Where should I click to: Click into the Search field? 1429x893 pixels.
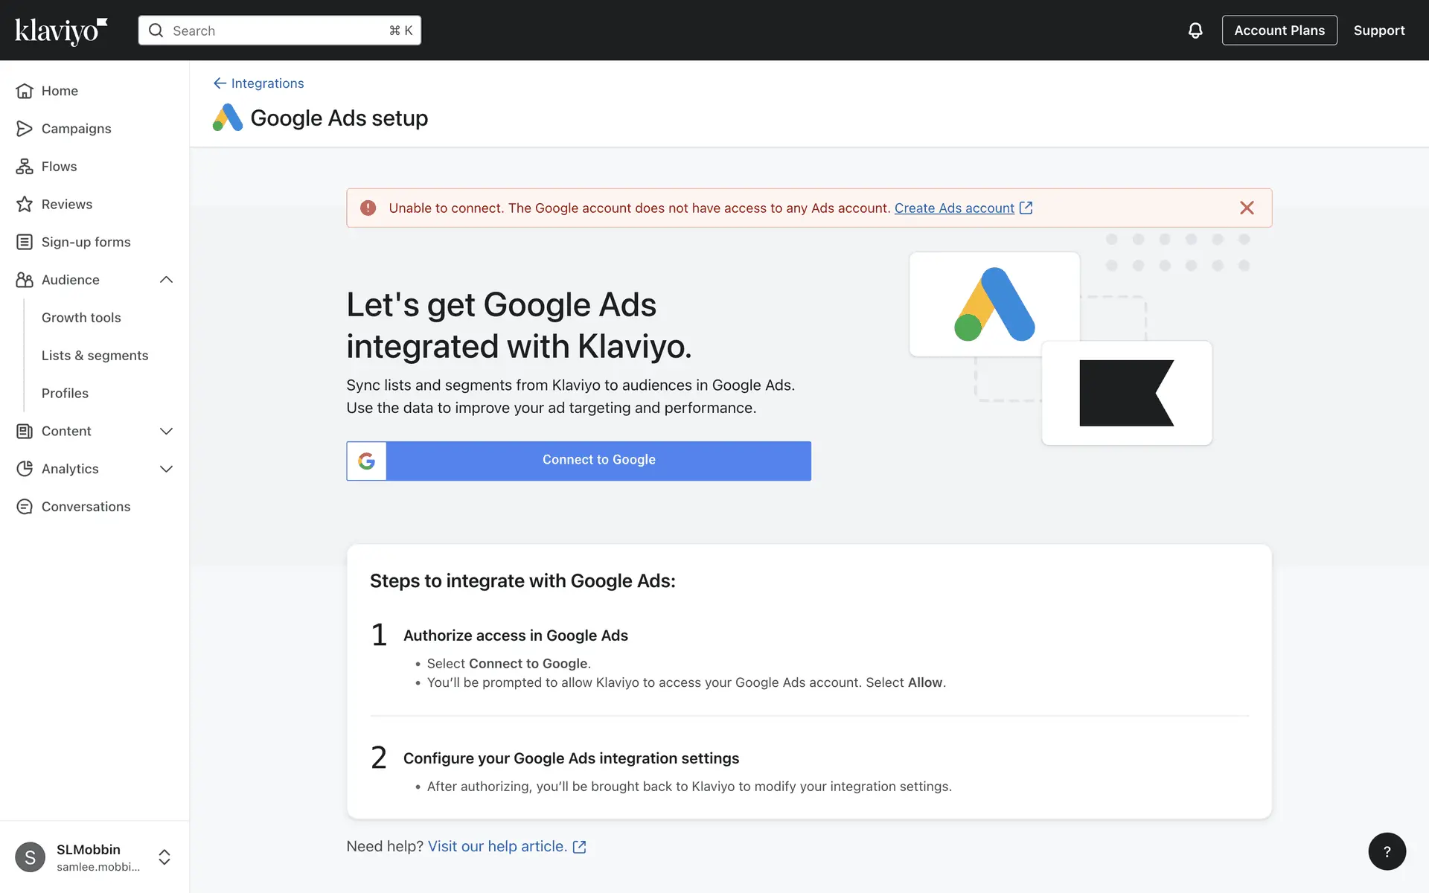279,31
